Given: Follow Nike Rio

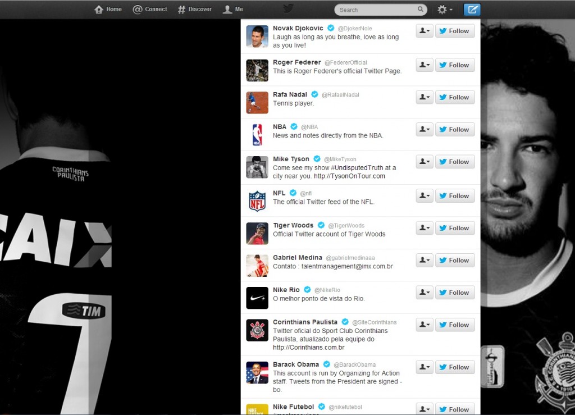Looking at the screenshot, I should point(455,293).
